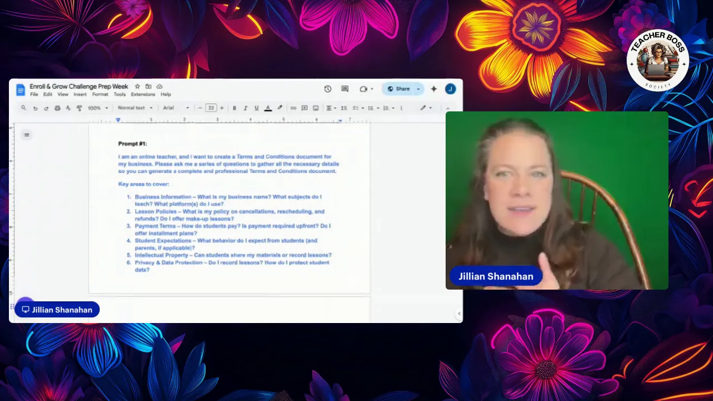Screen dimensions: 713x401
Task: Run spelling and grammar check
Action: click(x=68, y=108)
